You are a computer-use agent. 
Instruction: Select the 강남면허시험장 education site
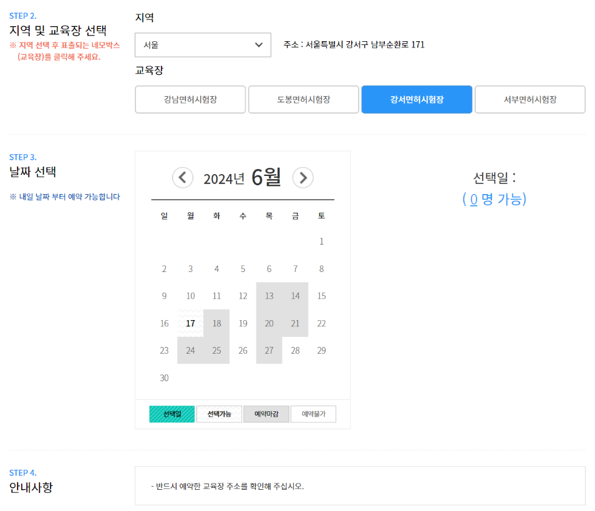click(190, 99)
